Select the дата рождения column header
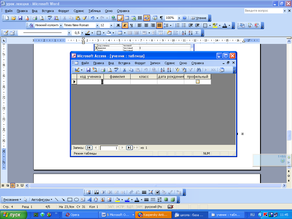292x219 pixels. tap(171, 76)
